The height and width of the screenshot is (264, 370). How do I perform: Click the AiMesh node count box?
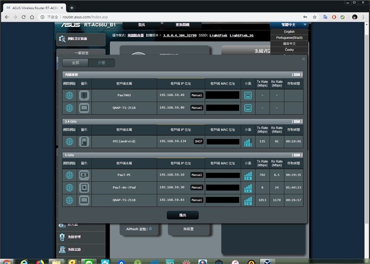coord(139,229)
